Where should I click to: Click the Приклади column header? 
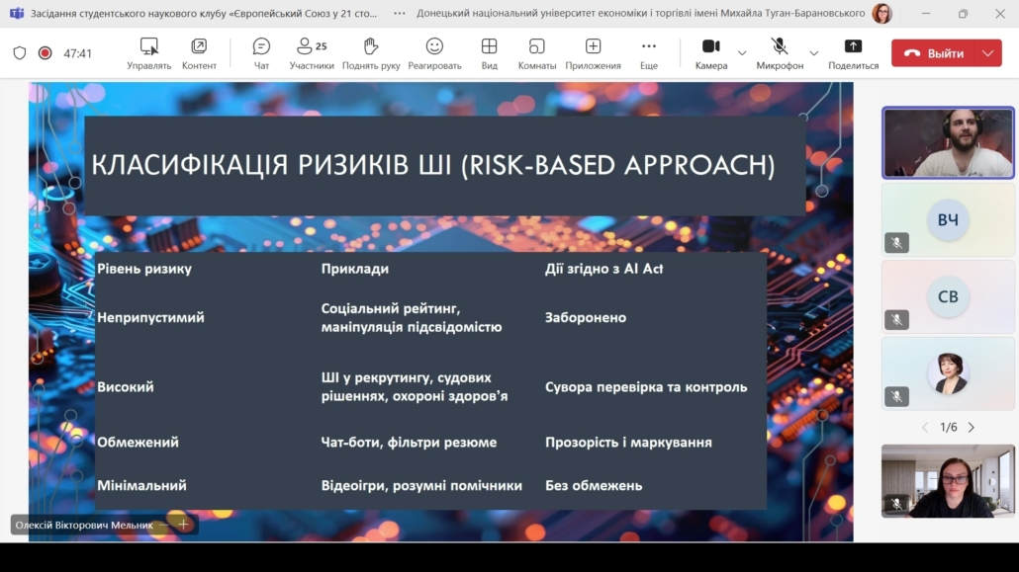pos(355,269)
